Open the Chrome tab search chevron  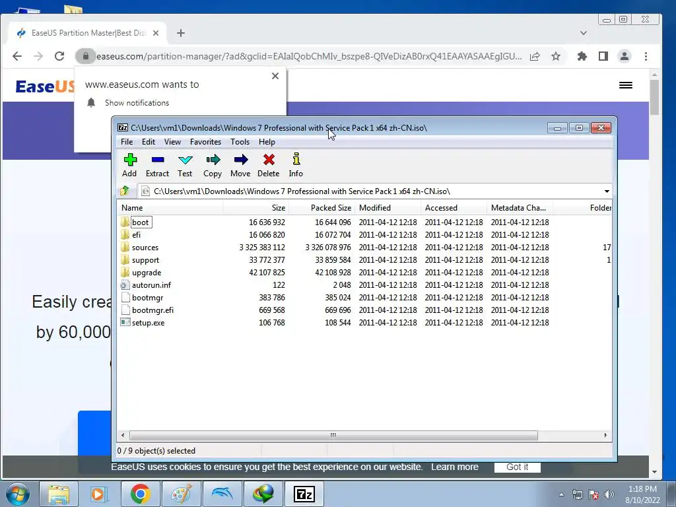584,33
